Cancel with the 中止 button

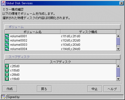(95, 89)
